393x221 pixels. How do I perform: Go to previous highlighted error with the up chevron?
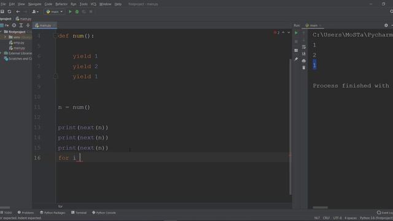[x=283, y=33]
